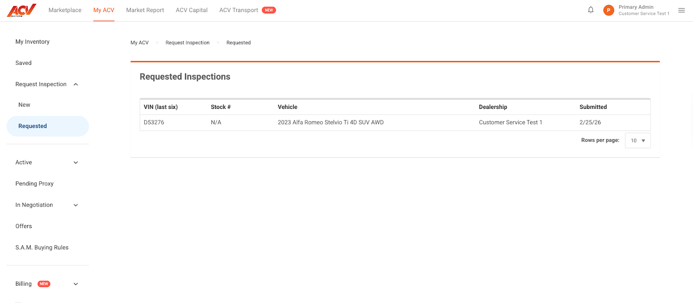This screenshot has width=693, height=303.
Task: Click VIN cell D53276
Action: tap(154, 122)
